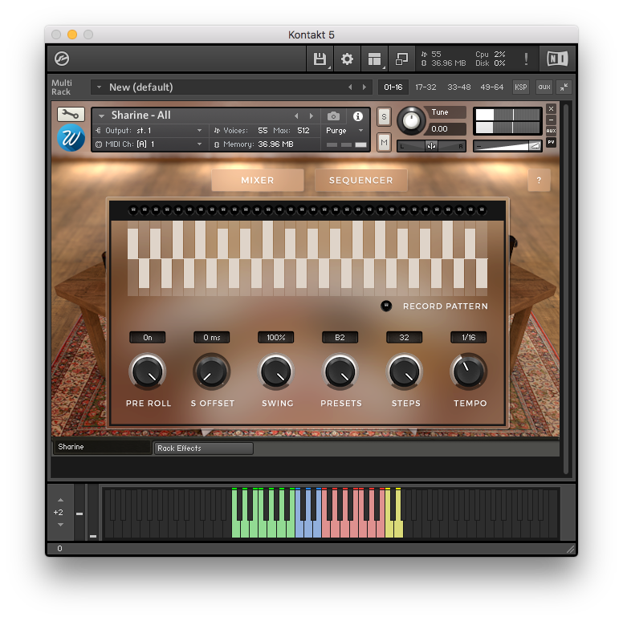Click the macOS yellow minimize button
Screen dimensions: 623x621
pyautogui.click(x=72, y=34)
